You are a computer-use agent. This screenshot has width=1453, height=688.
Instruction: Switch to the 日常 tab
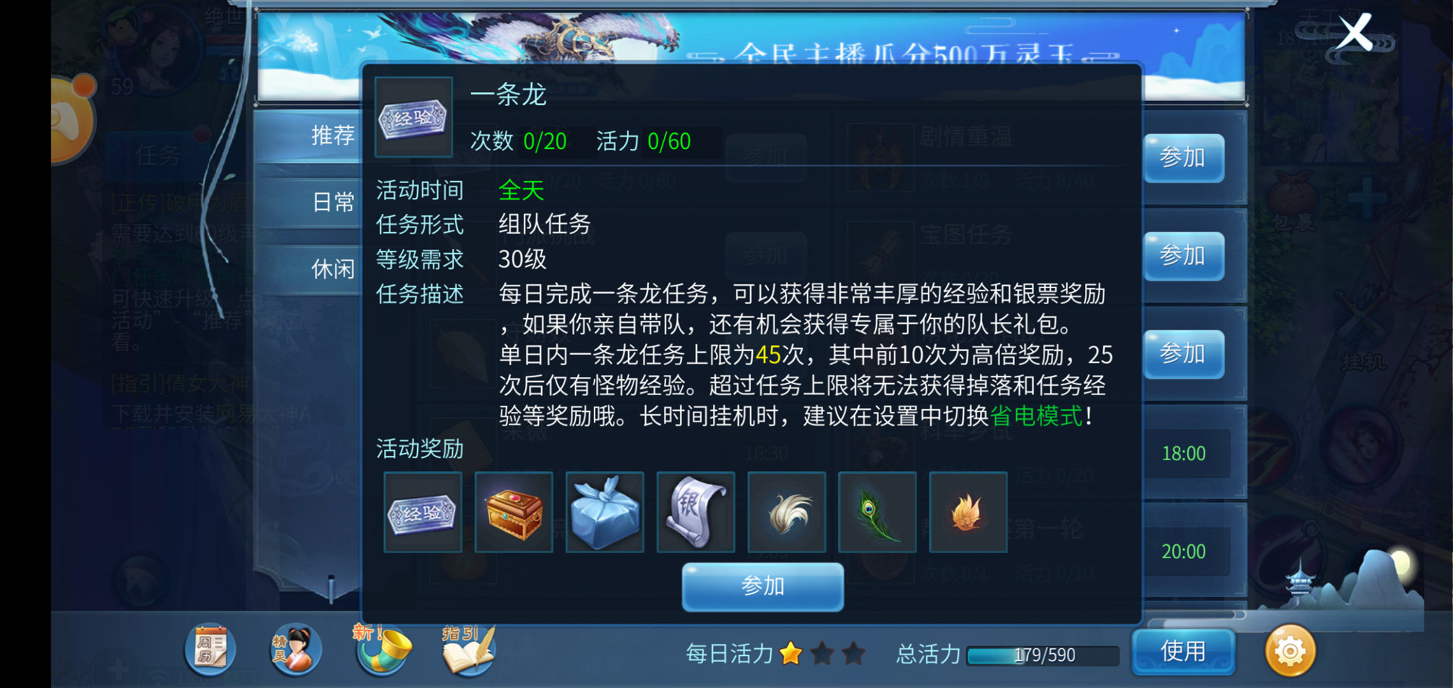pyautogui.click(x=333, y=202)
